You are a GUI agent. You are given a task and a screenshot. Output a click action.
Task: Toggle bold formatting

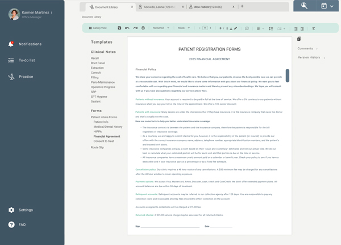click(x=221, y=28)
